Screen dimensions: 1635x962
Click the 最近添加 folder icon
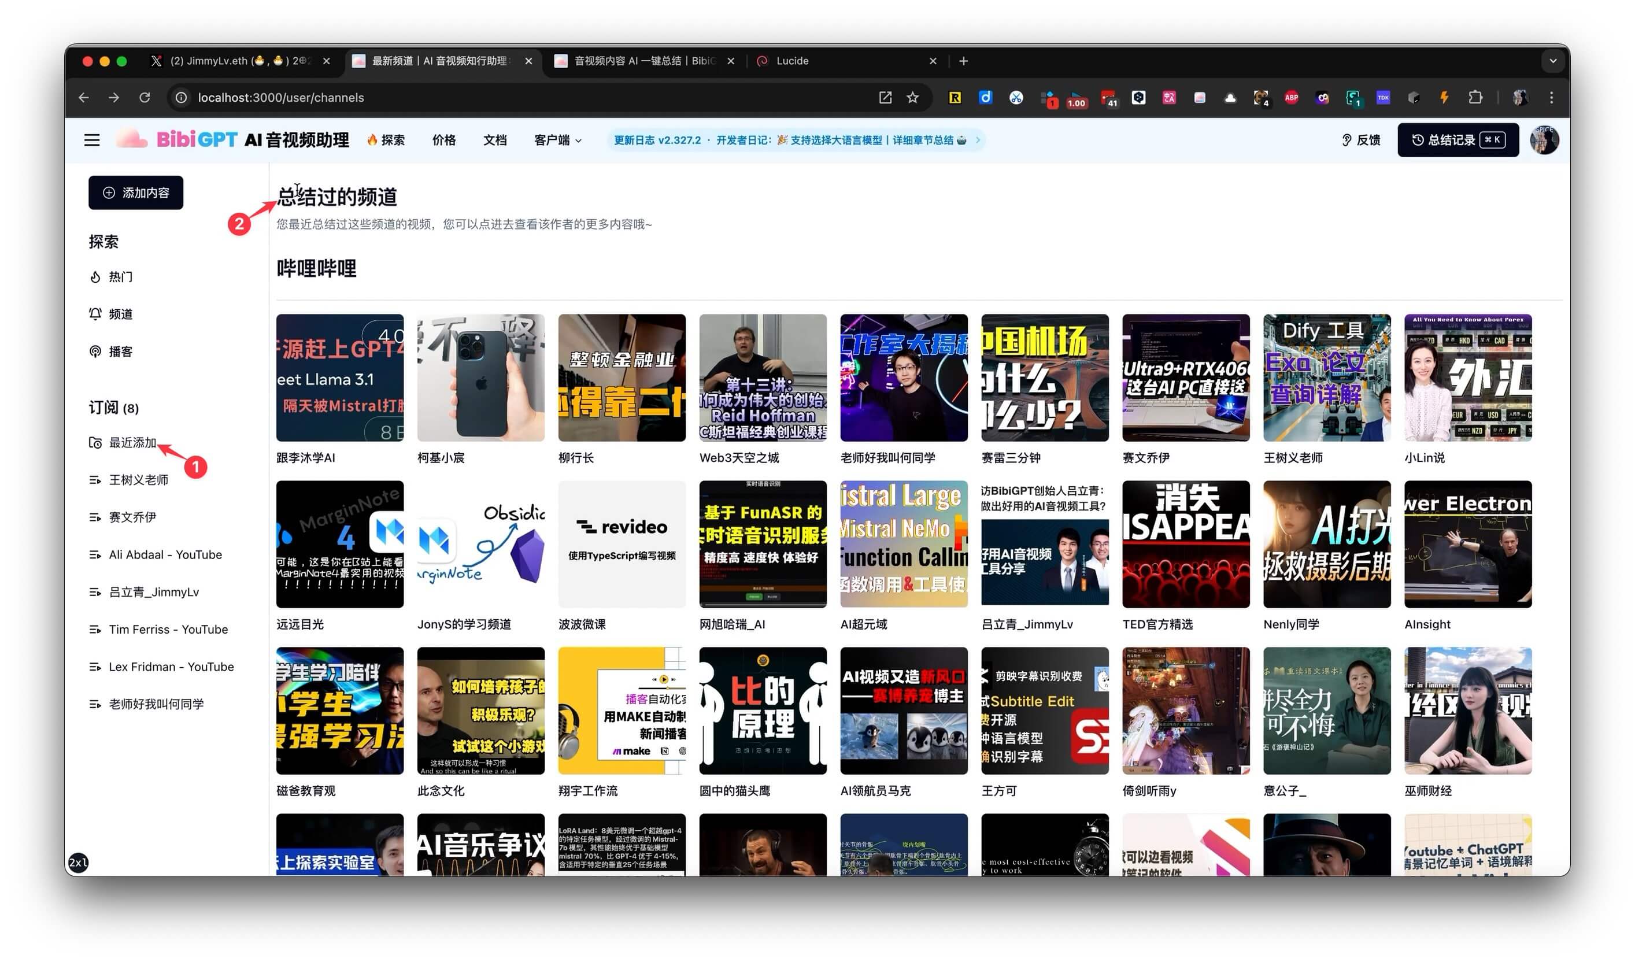(95, 443)
